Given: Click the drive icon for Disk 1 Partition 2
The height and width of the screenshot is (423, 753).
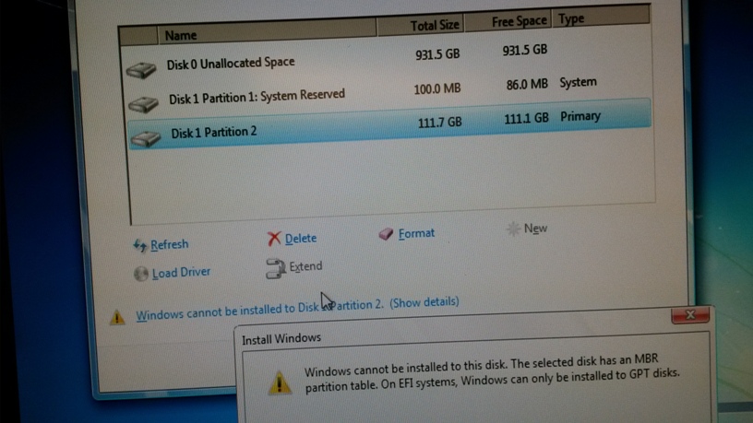Looking at the screenshot, I should click(146, 138).
